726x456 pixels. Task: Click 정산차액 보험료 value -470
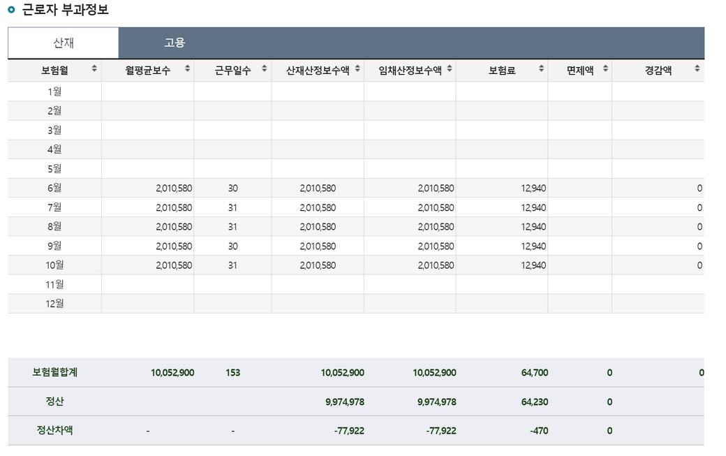pyautogui.click(x=538, y=431)
